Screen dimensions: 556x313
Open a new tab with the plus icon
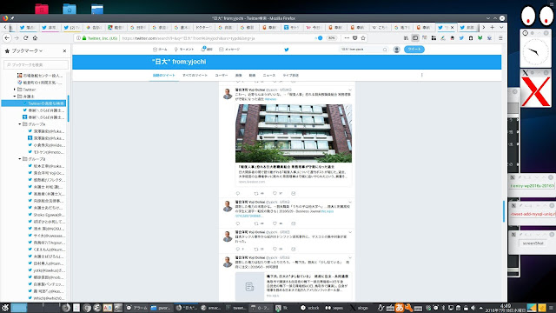tap(493, 27)
